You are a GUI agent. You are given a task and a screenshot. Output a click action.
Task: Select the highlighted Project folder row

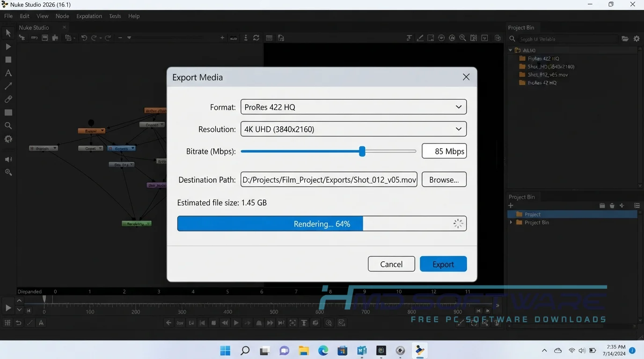(572, 214)
